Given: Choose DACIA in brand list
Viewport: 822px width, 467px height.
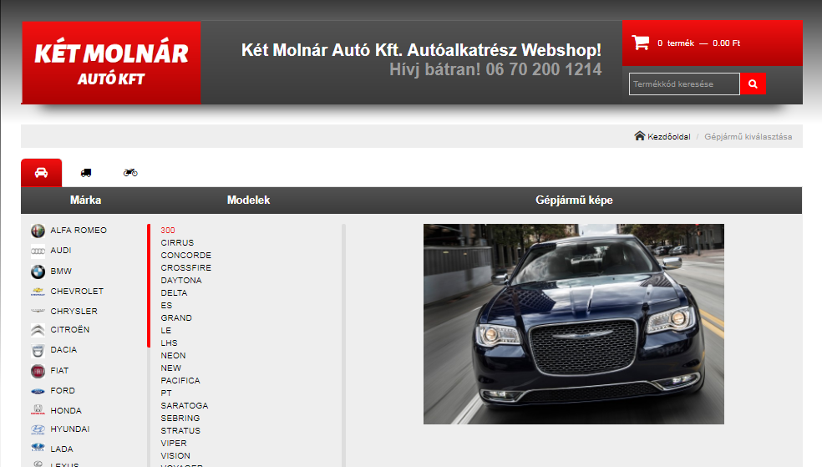Looking at the screenshot, I should [63, 349].
